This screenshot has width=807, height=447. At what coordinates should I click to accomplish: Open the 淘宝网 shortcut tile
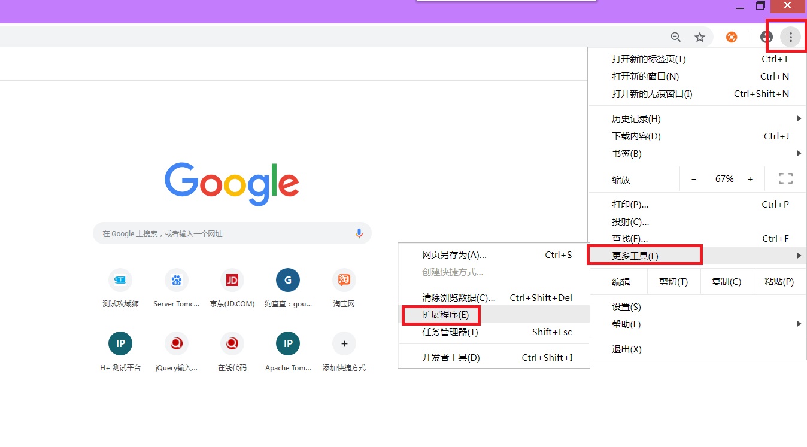pyautogui.click(x=344, y=288)
